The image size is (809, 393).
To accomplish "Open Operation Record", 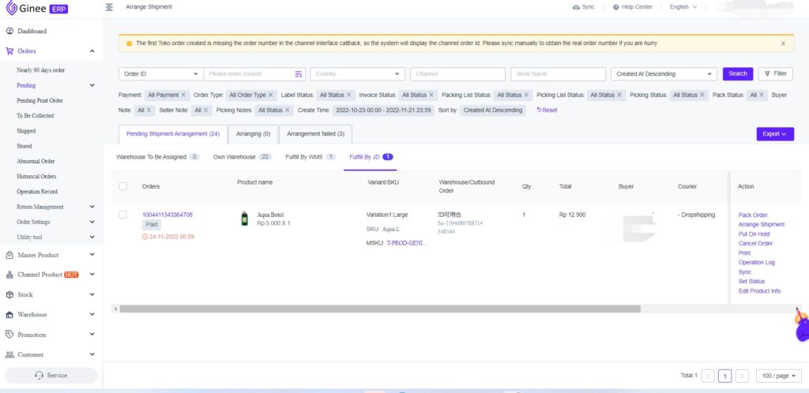I will point(37,192).
